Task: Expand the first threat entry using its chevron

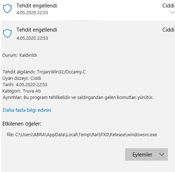Action: point(172,12)
